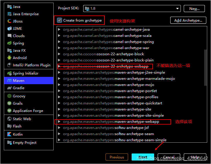Expand cocoon-22-archetype-block node

59,54
